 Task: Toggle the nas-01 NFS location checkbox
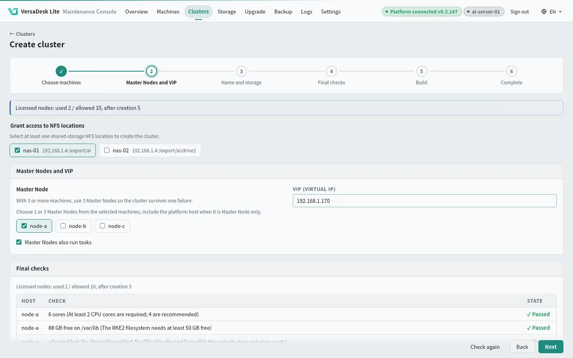click(17, 150)
